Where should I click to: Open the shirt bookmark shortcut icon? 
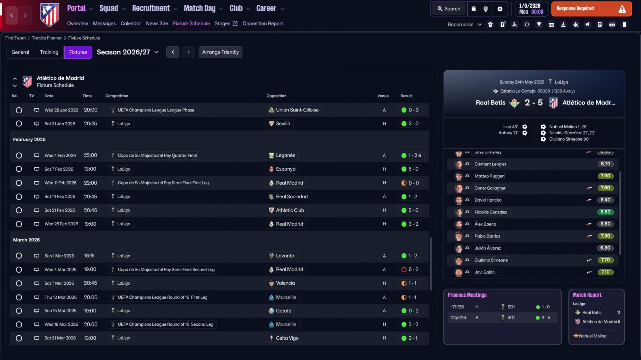click(490, 24)
